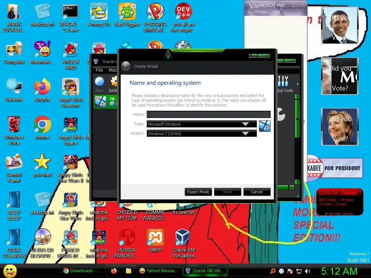Open the Computer desktop icon

pyautogui.click(x=14, y=53)
